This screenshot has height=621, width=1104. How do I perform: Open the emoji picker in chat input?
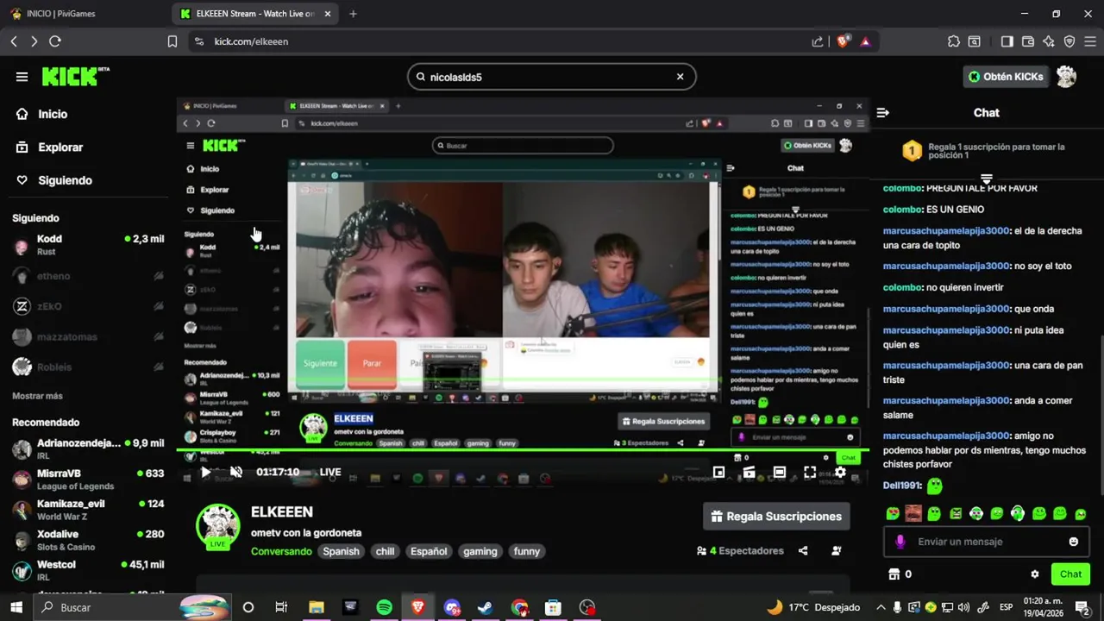point(1074,542)
